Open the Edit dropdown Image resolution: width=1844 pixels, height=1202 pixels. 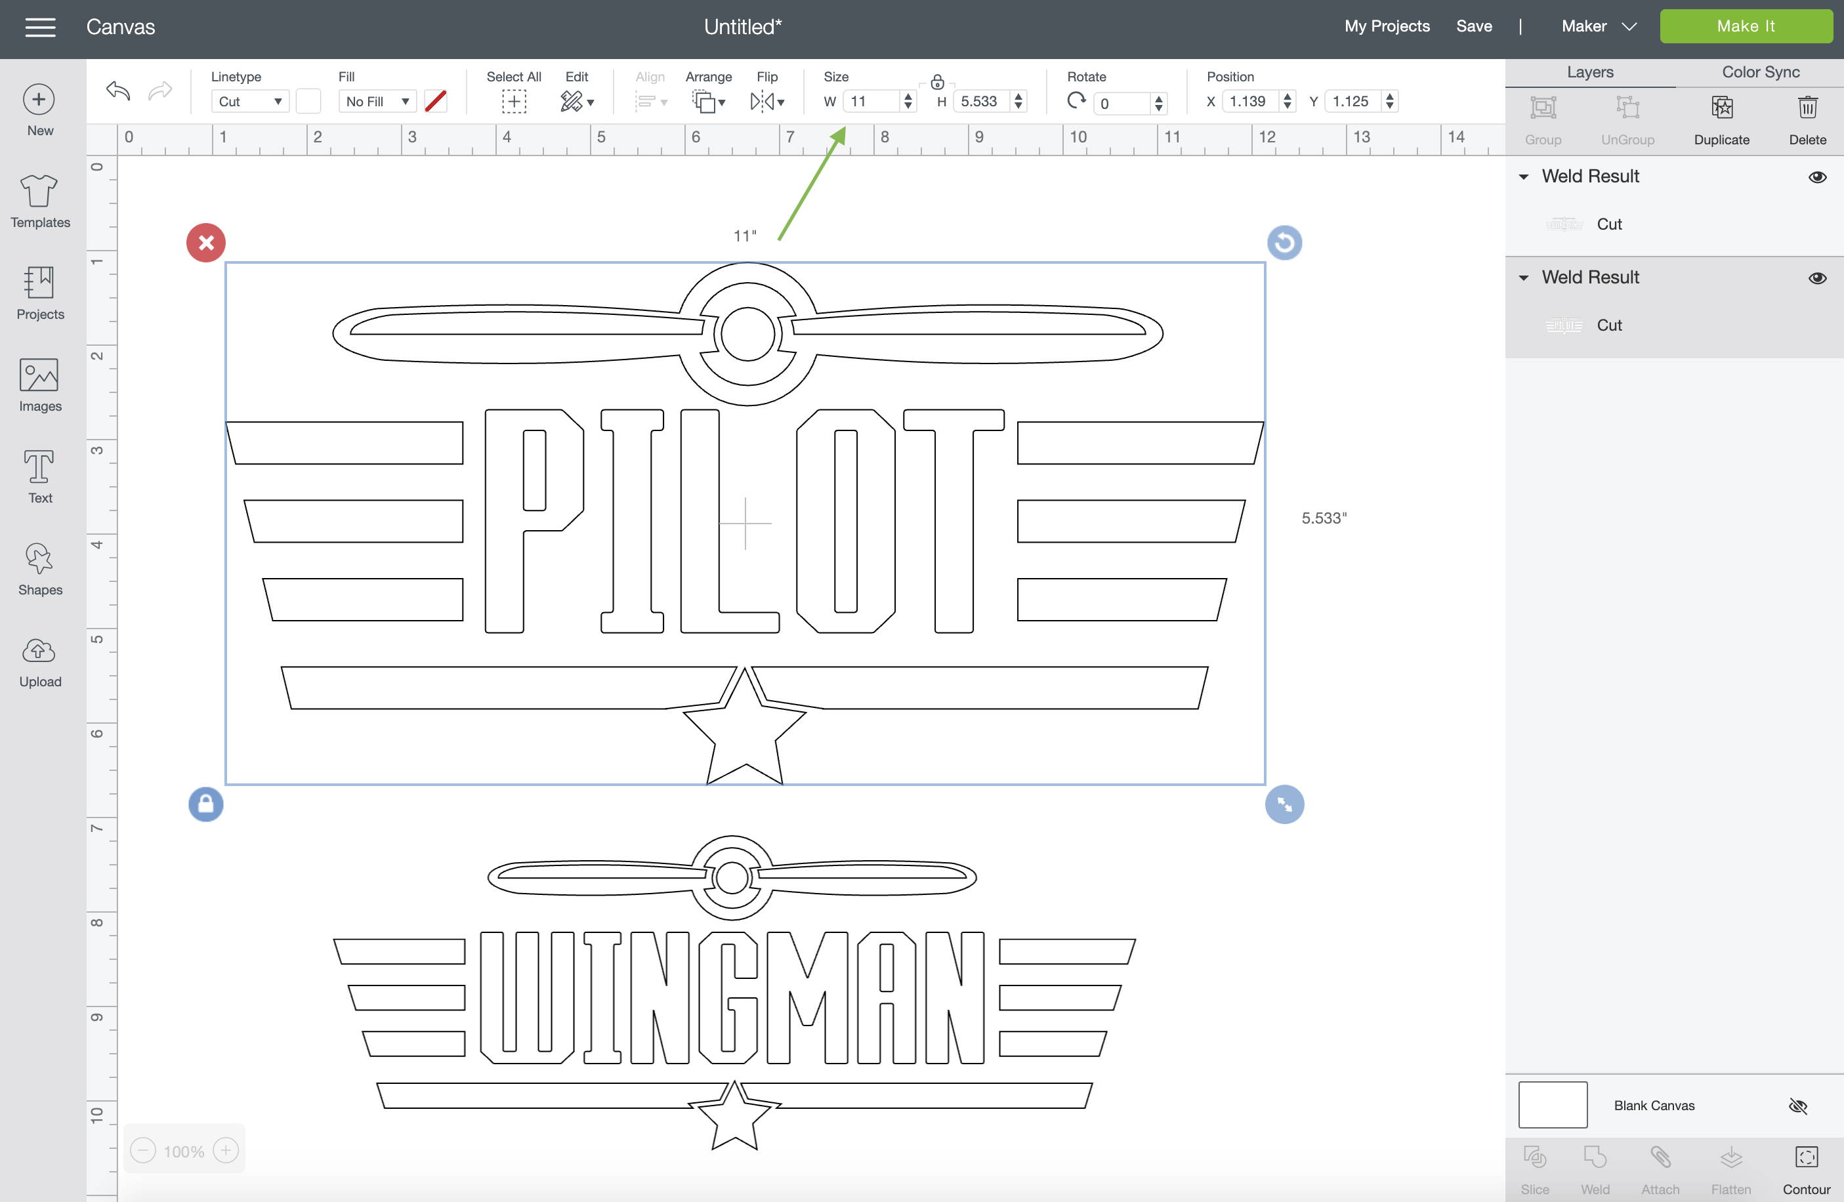pos(576,102)
